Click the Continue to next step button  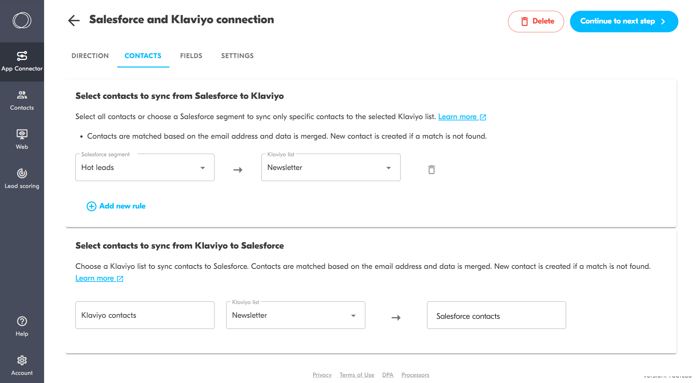coord(623,21)
